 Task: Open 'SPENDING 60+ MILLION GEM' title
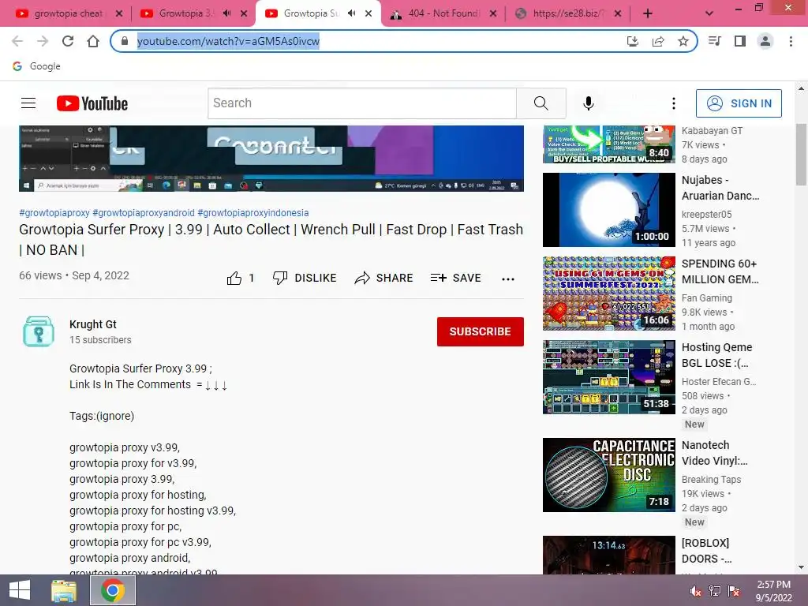[x=720, y=271]
